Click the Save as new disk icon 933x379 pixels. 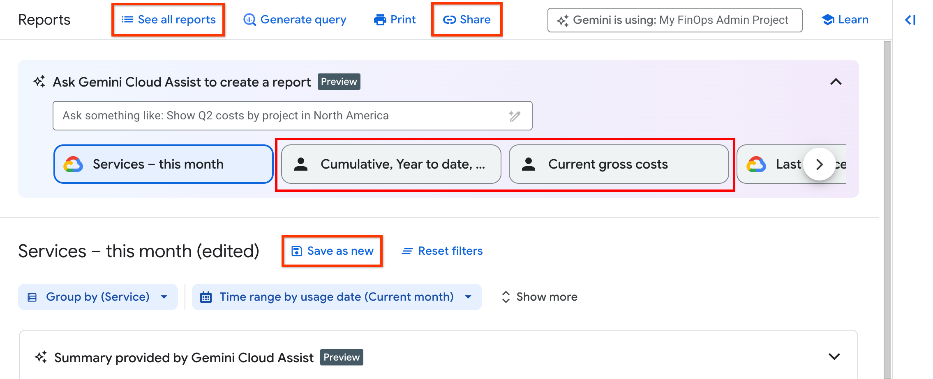(x=296, y=251)
